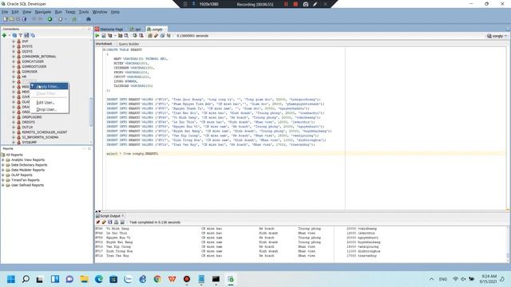This screenshot has width=511, height=287.
Task: Click the green Run Statement arrow in worksheet toolbar
Action: point(97,35)
